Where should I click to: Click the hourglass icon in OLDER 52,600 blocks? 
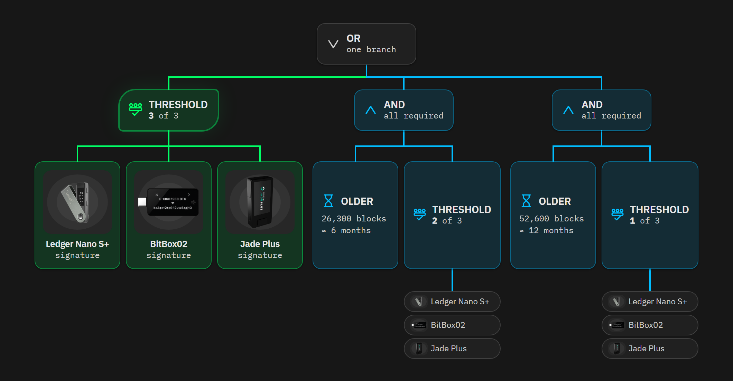pos(526,201)
